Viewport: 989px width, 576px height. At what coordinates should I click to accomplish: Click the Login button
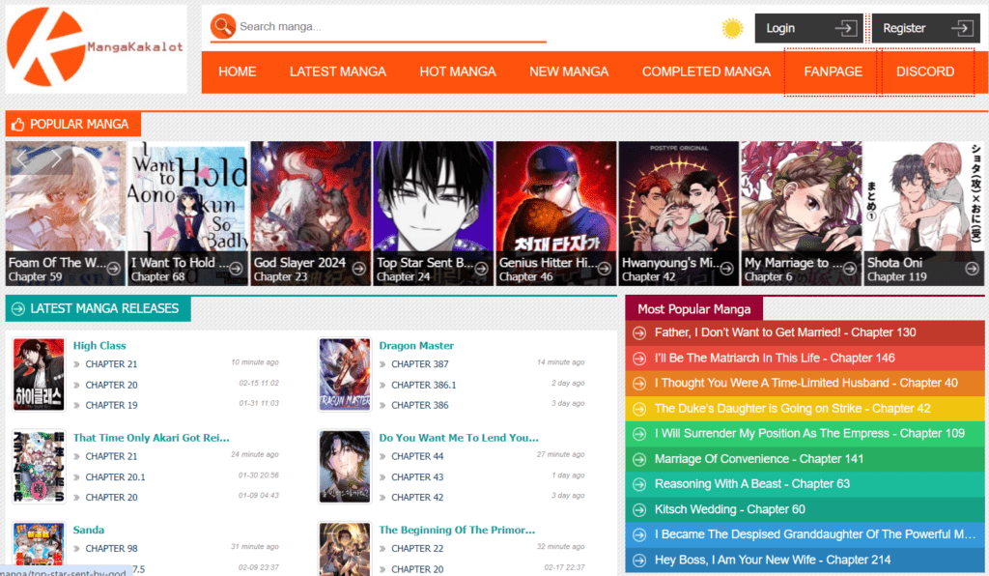809,28
